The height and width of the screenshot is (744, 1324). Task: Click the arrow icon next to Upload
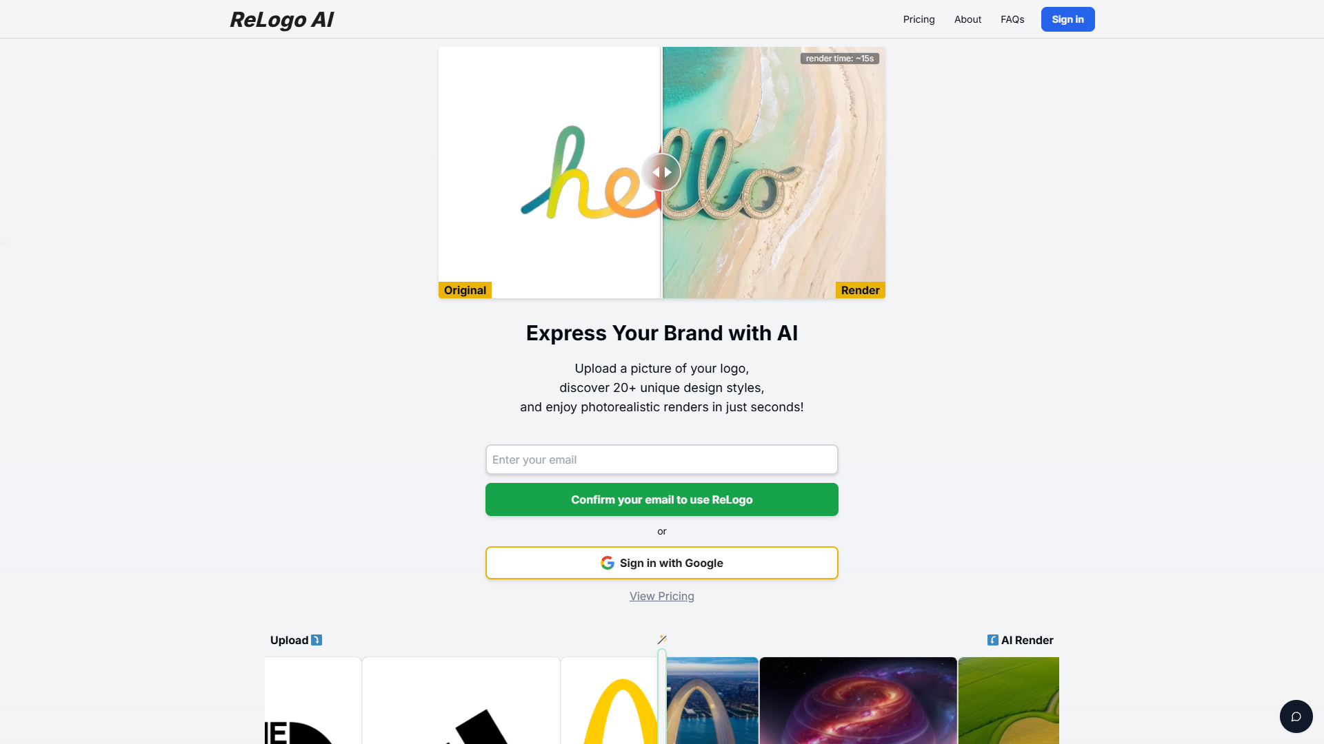click(x=317, y=640)
